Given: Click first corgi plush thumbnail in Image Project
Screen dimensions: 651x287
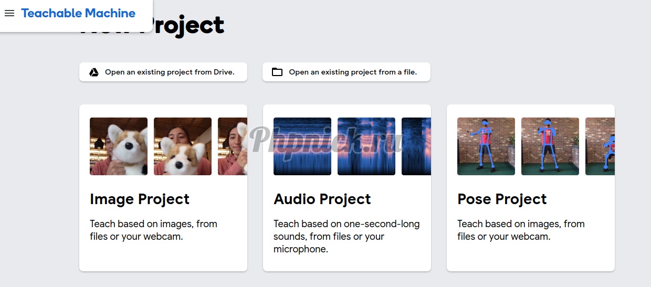Looking at the screenshot, I should pyautogui.click(x=119, y=146).
